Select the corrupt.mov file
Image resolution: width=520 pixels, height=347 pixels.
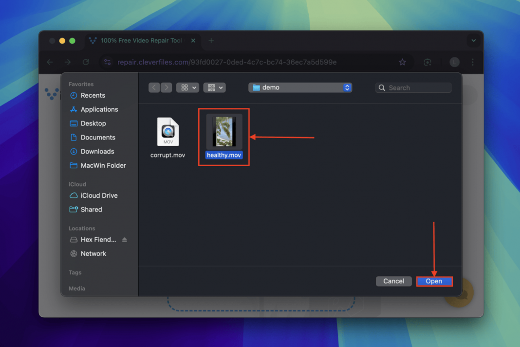167,132
